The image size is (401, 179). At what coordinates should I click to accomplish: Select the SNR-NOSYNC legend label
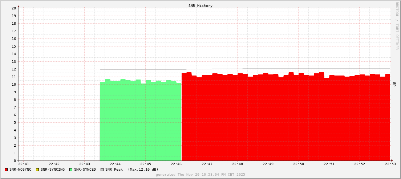coord(20,170)
